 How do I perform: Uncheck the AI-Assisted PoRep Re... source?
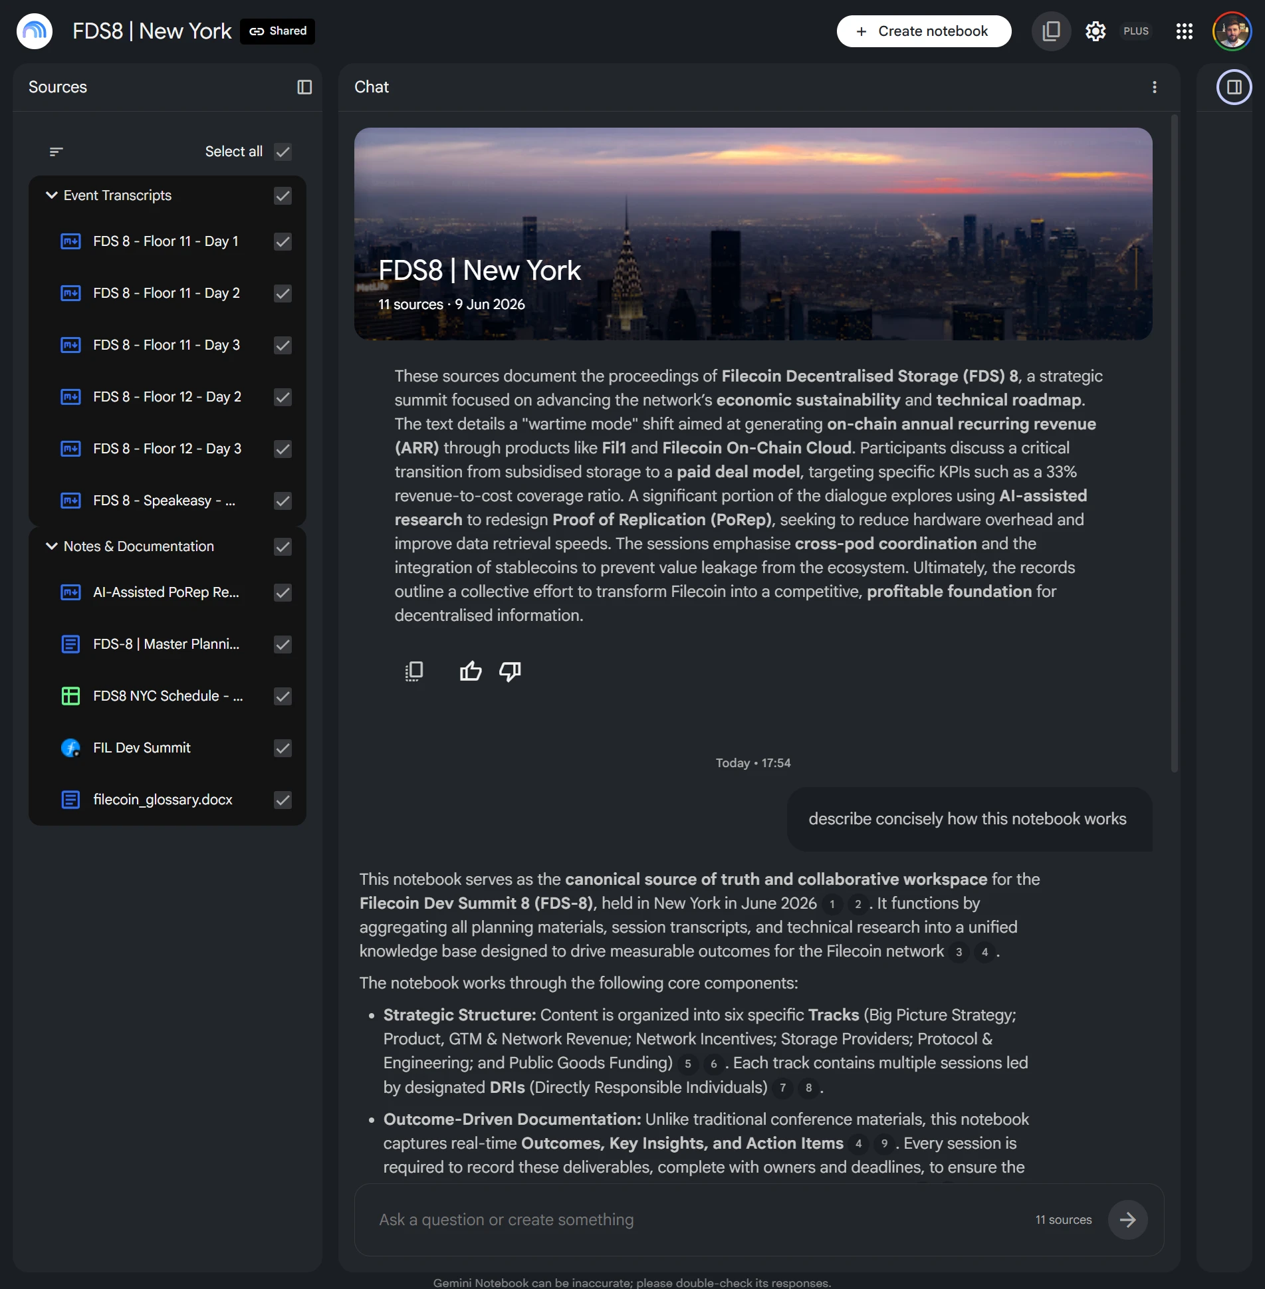[x=283, y=592]
